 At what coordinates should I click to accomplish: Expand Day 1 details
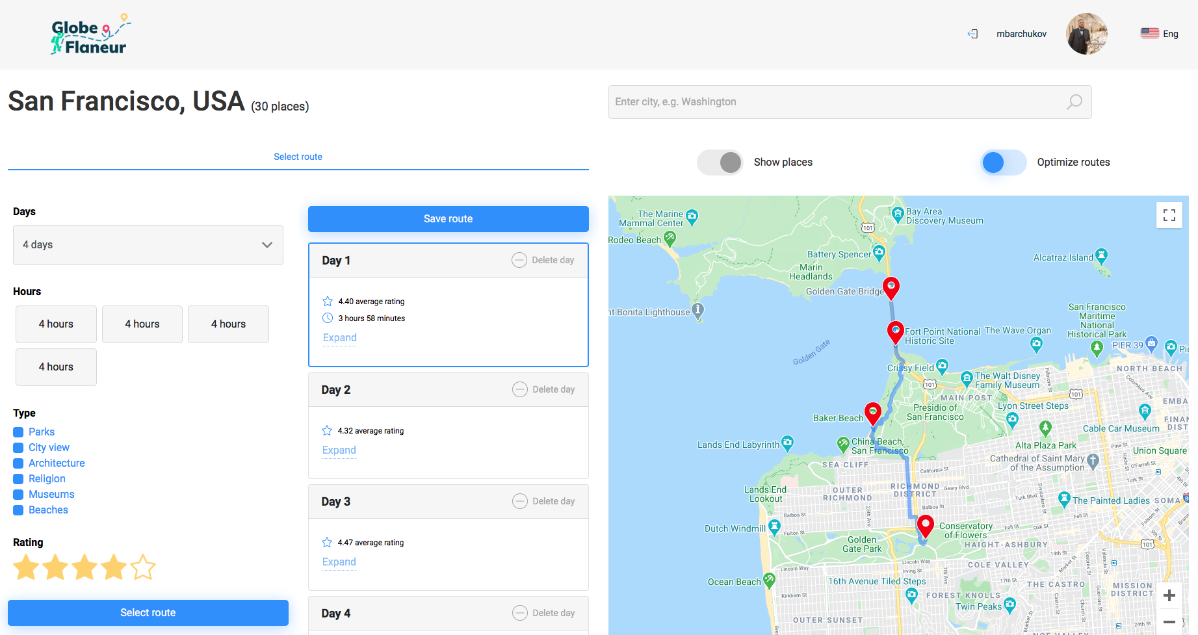coord(340,338)
